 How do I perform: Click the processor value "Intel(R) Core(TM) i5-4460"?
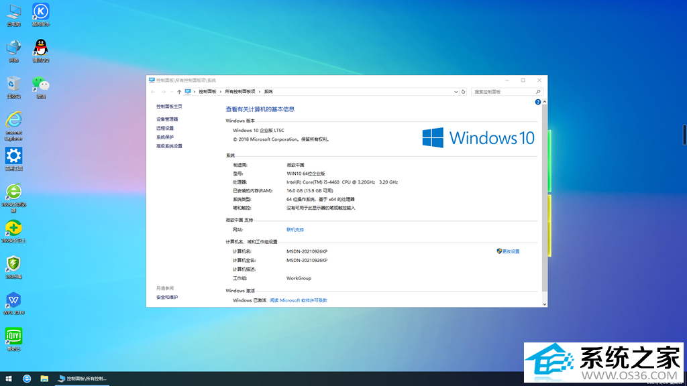(313, 182)
